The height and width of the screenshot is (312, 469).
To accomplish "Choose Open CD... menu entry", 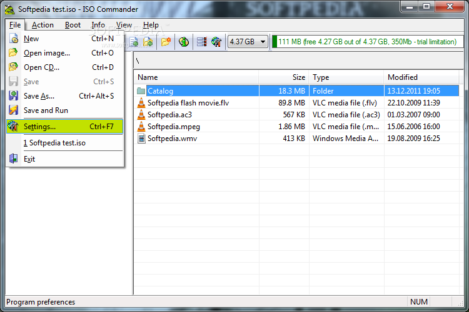I will (64, 67).
